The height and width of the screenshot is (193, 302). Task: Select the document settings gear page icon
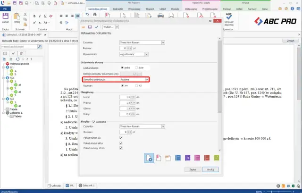[149, 157]
